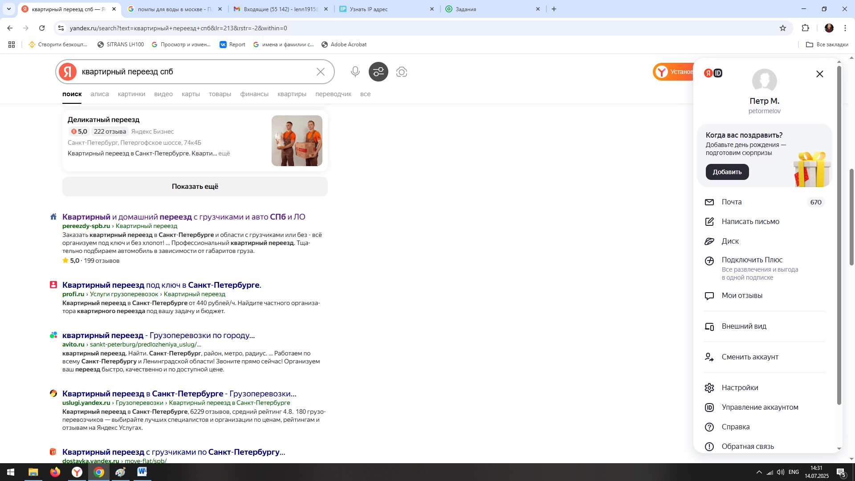Click Обратная связь feedback icon

[709, 447]
